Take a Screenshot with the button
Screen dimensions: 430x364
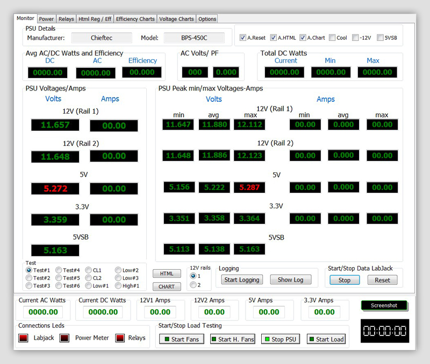384,305
